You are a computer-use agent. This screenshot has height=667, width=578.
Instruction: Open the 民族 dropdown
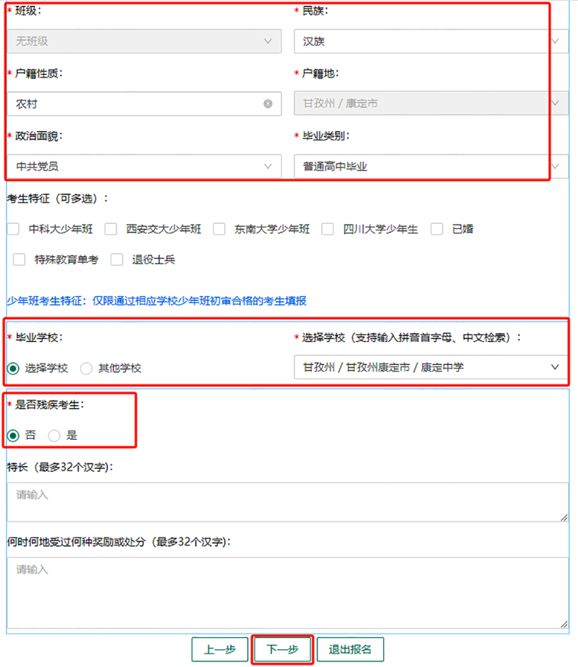[554, 41]
